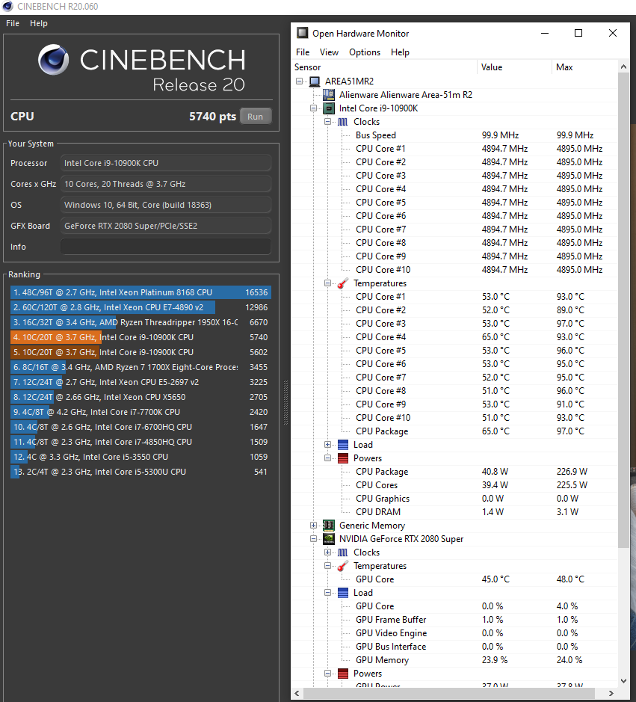Viewport: 636px width, 702px height.
Task: Click the Max column header
Action: (x=584, y=67)
